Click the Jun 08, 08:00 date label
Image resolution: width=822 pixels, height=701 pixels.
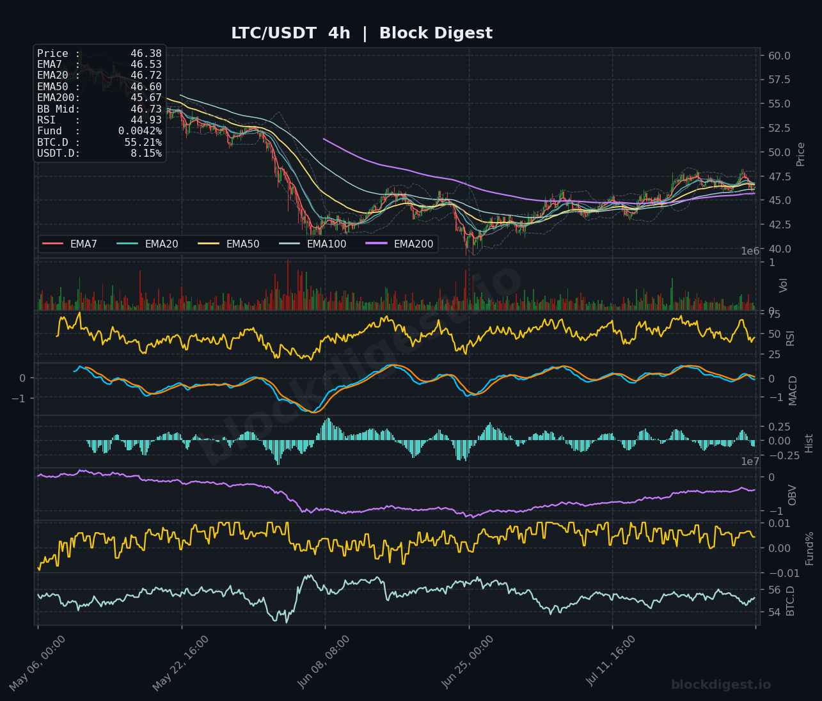point(324,663)
